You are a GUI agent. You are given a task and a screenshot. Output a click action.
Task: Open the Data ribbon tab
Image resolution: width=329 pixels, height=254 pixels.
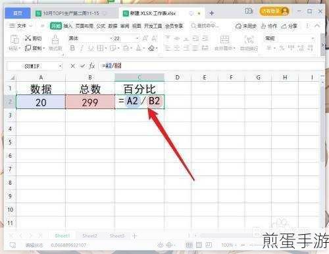[113, 26]
